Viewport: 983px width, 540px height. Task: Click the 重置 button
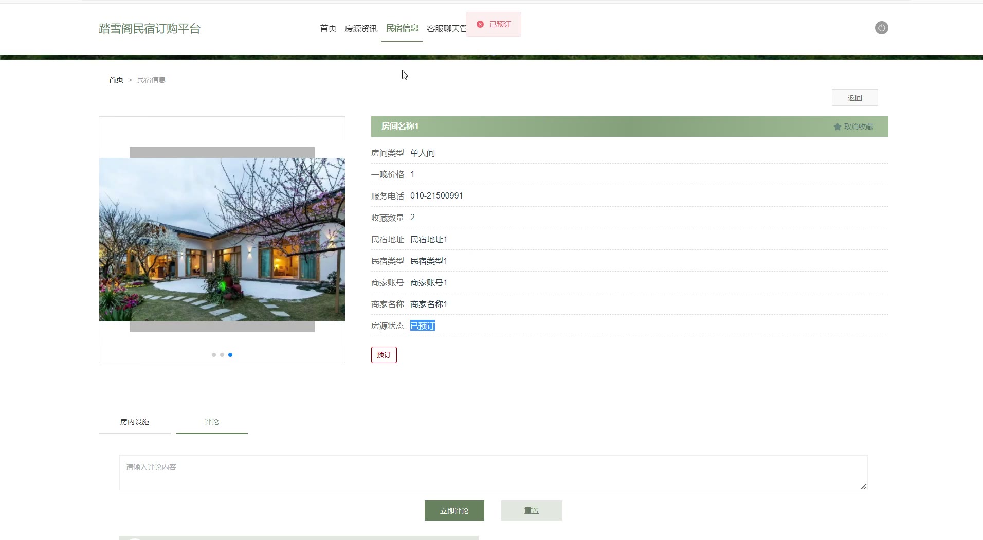click(532, 511)
